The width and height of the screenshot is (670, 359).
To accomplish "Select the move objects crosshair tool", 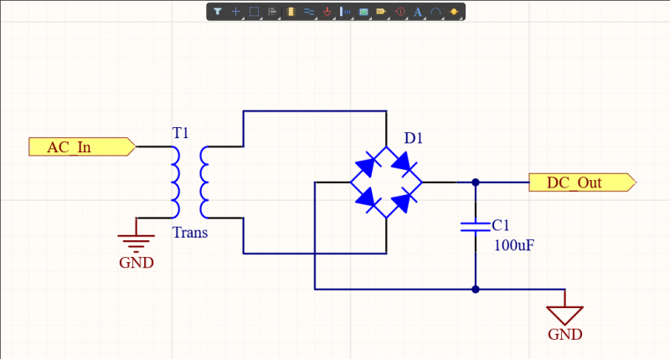I will (x=235, y=12).
